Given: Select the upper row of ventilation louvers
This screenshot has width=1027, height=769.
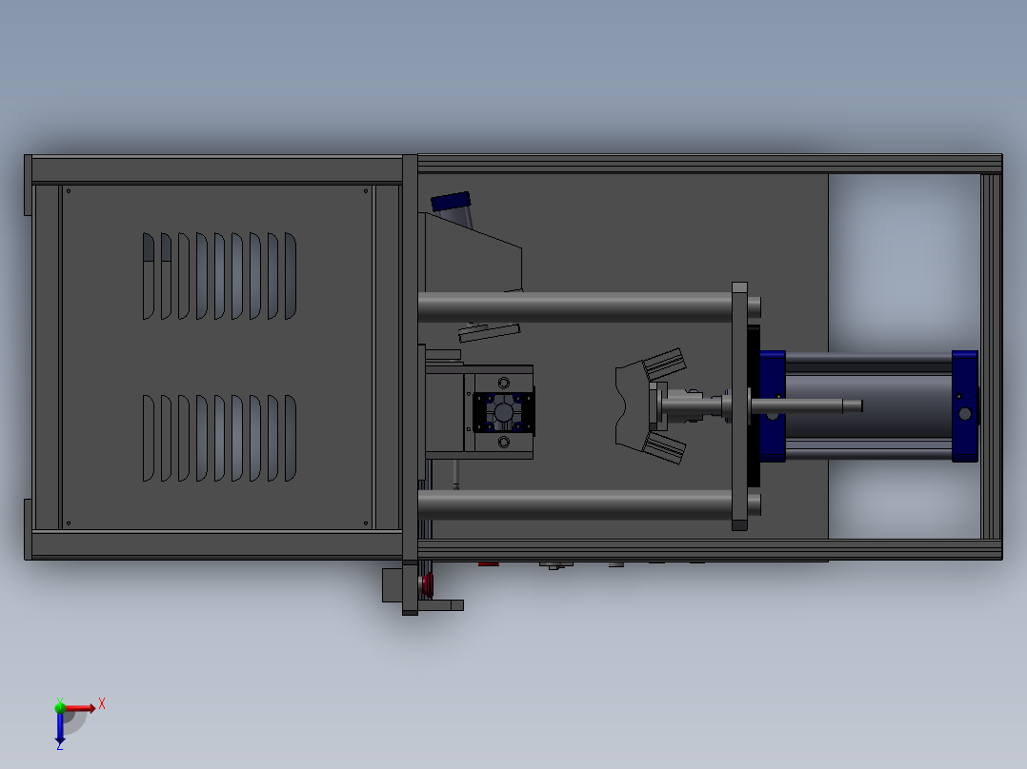Looking at the screenshot, I should click(219, 276).
